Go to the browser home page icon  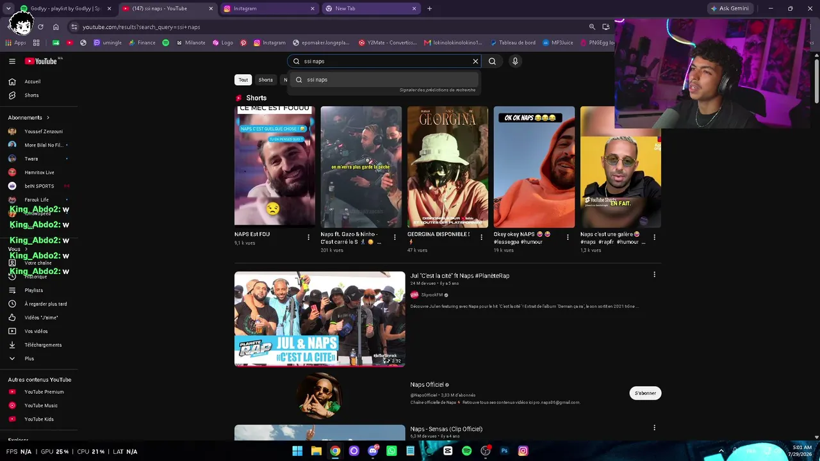(x=56, y=27)
